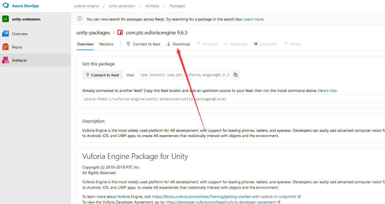
Task: Click the Overview sidebar icon
Action: (5, 34)
